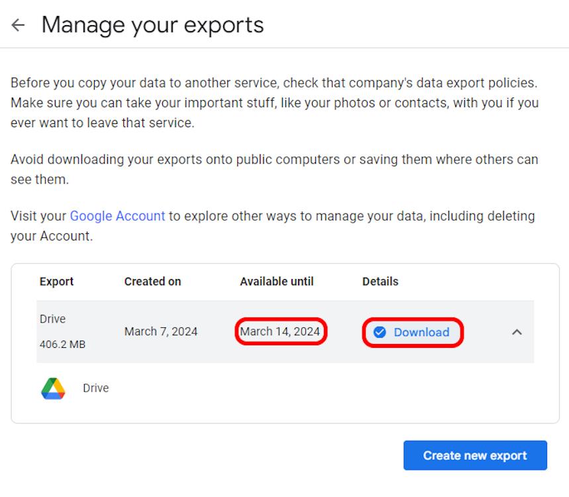The height and width of the screenshot is (497, 569).
Task: Click the blue checkmark icon beside Download
Action: [380, 332]
